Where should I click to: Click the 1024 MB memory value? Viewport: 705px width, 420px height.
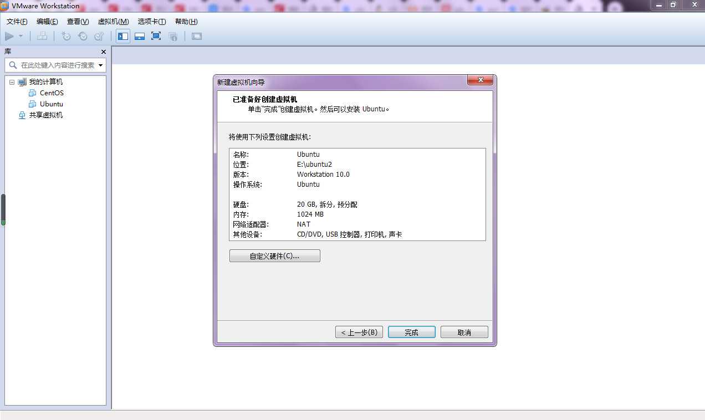tap(310, 214)
